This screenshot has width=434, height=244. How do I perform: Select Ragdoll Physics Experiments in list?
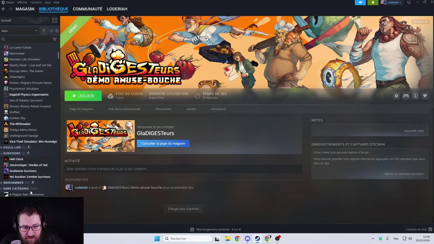tap(29, 95)
